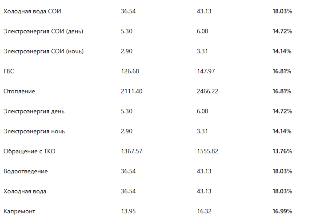
Task: Click the 2111.40 value for Отопление
Action: point(132,92)
